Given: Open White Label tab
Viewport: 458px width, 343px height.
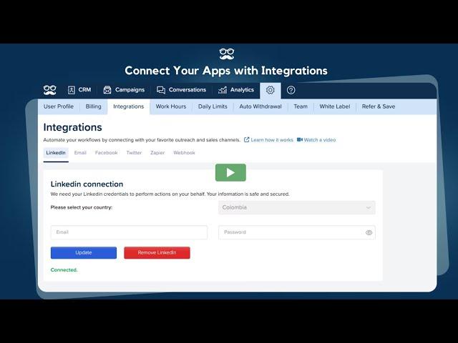Looking at the screenshot, I should coord(335,106).
